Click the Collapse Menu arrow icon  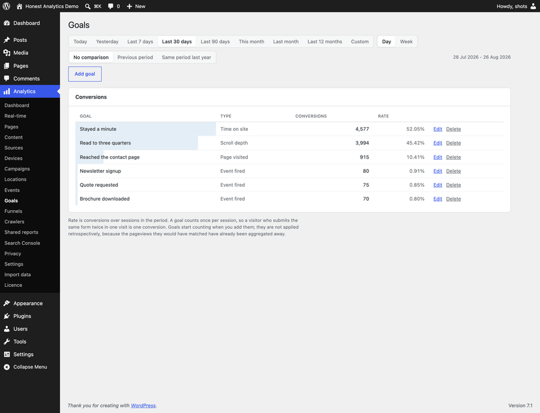7,367
